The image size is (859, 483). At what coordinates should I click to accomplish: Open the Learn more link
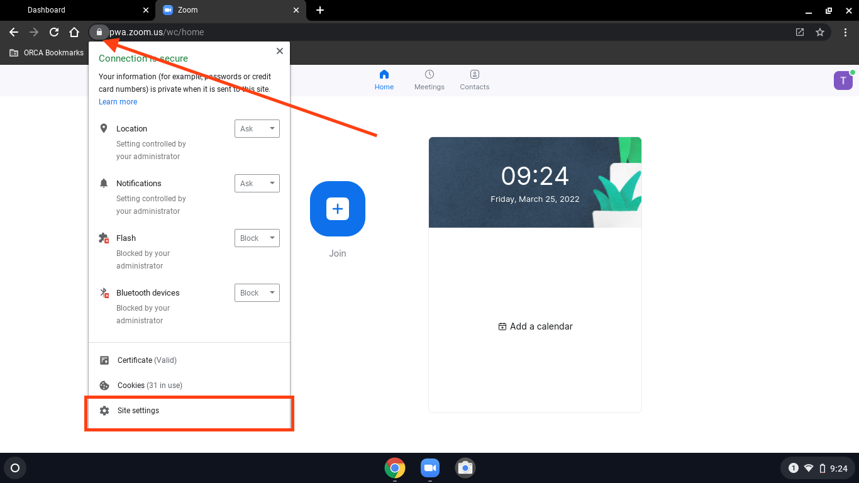[118, 102]
